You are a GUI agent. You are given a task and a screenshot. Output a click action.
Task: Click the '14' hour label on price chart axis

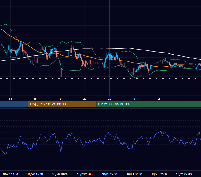point(10,99)
